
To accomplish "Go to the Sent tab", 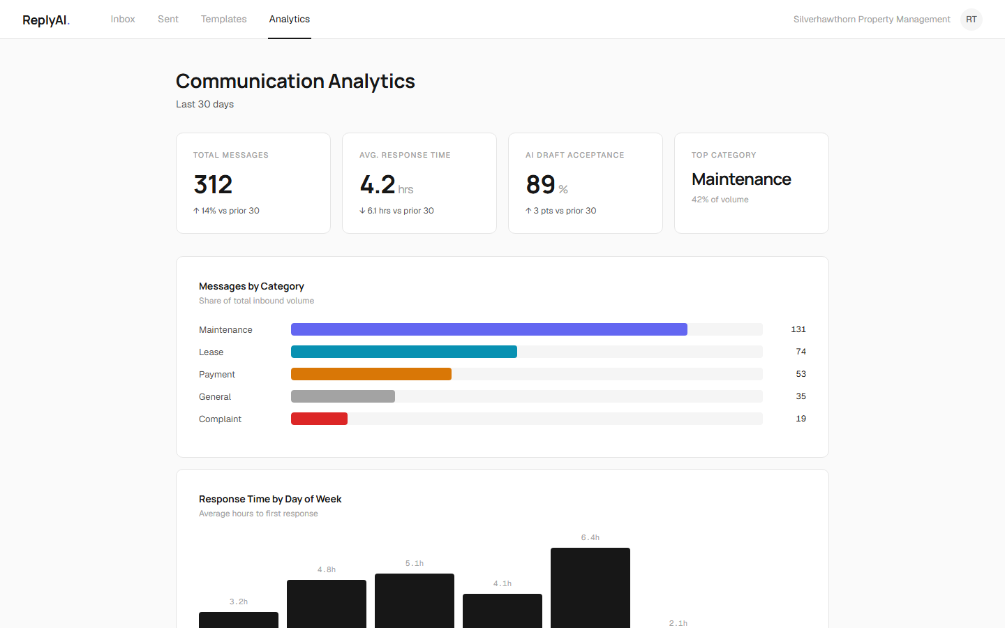I will (x=168, y=19).
